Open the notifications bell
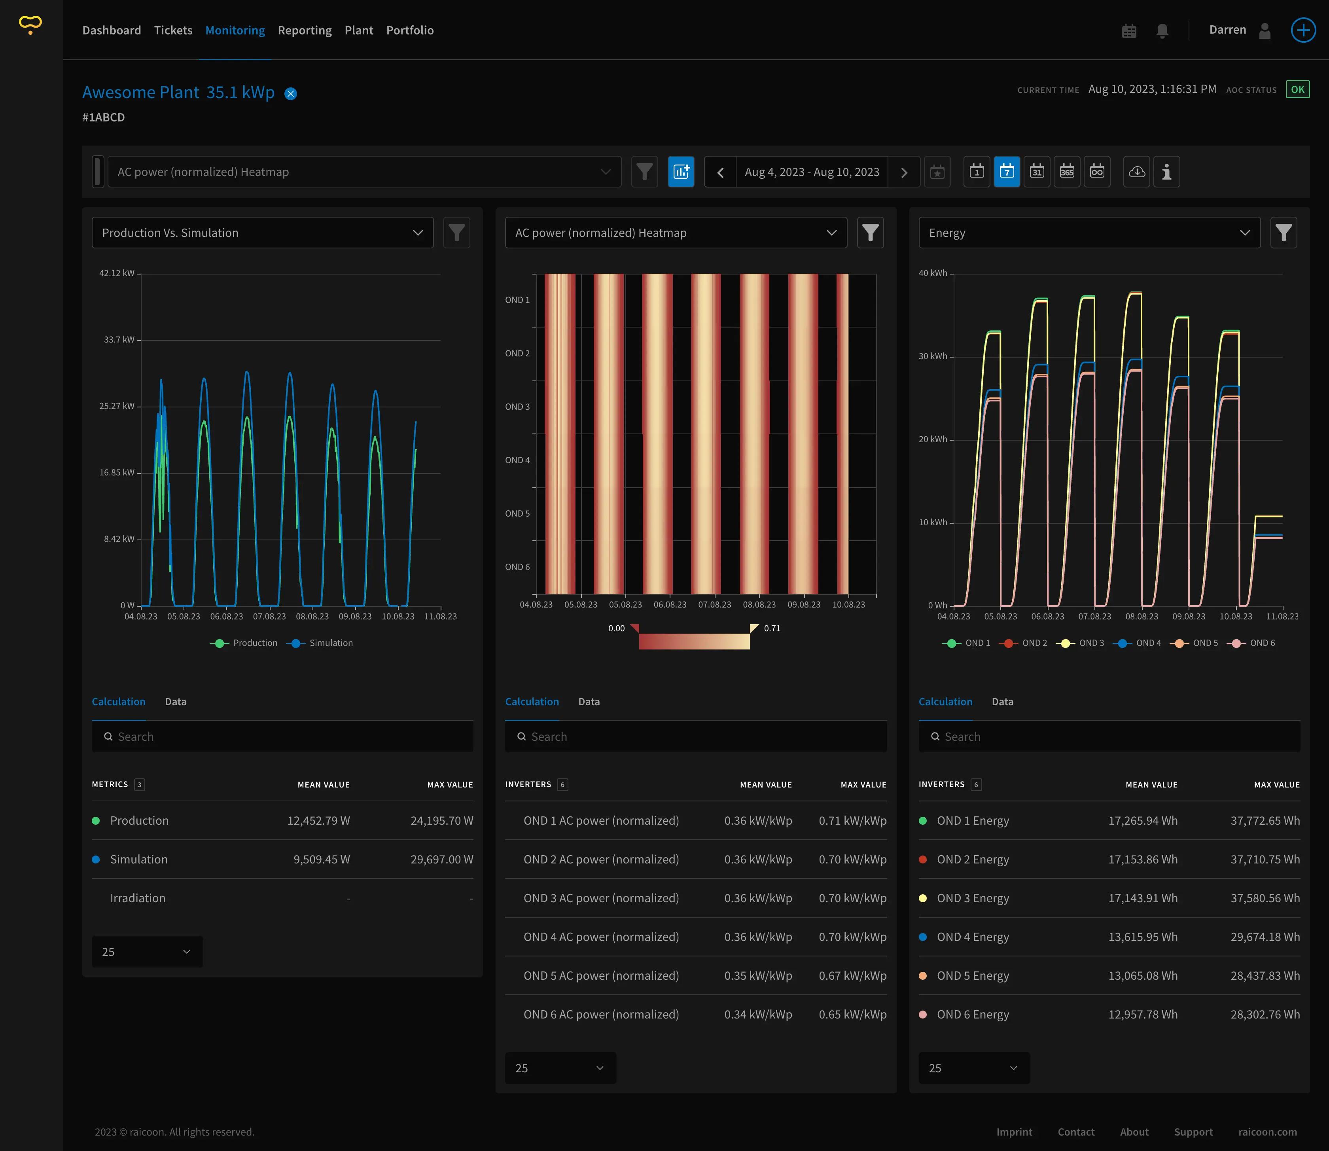1329x1151 pixels. coord(1162,31)
